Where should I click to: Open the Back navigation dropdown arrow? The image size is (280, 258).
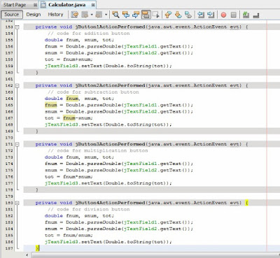coord(92,15)
